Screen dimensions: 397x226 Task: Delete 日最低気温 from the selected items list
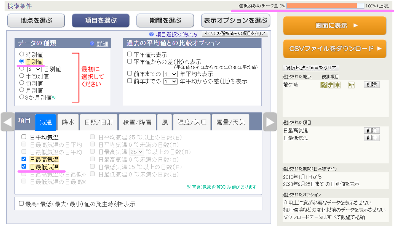pyautogui.click(x=372, y=138)
